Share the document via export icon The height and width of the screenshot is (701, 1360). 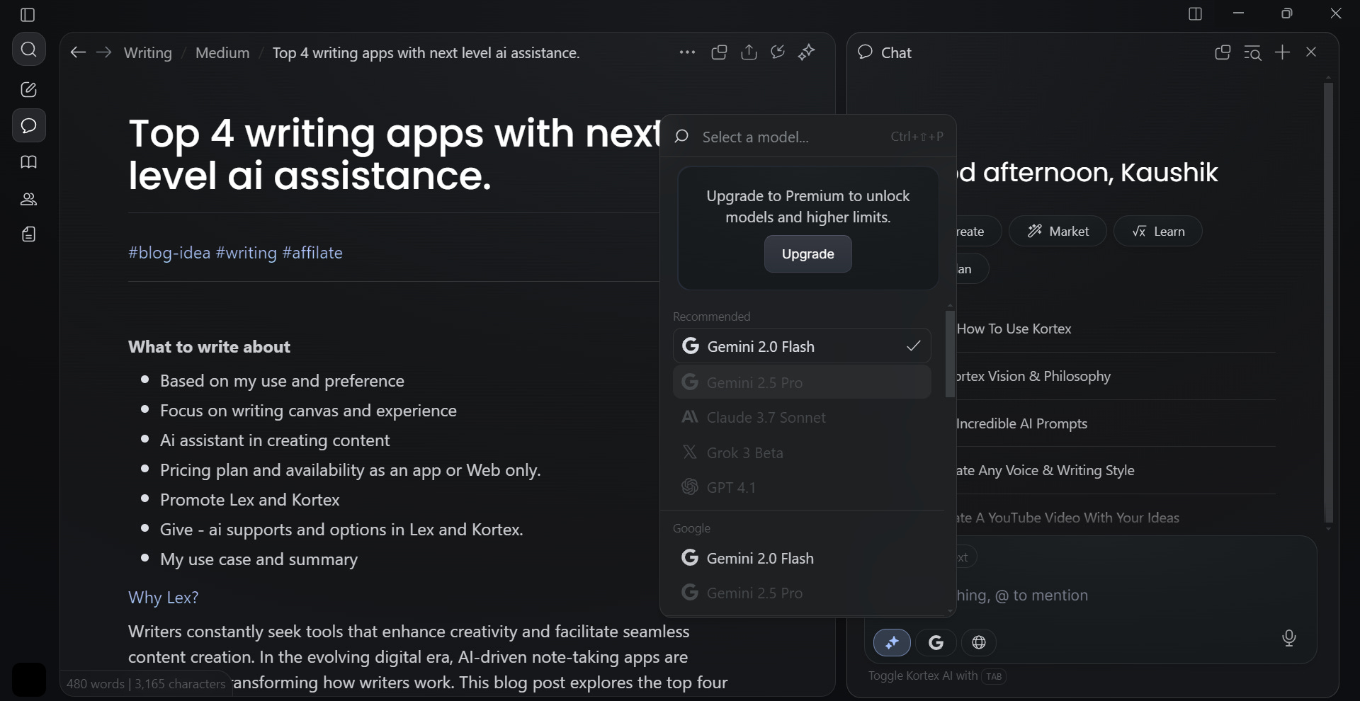[749, 52]
